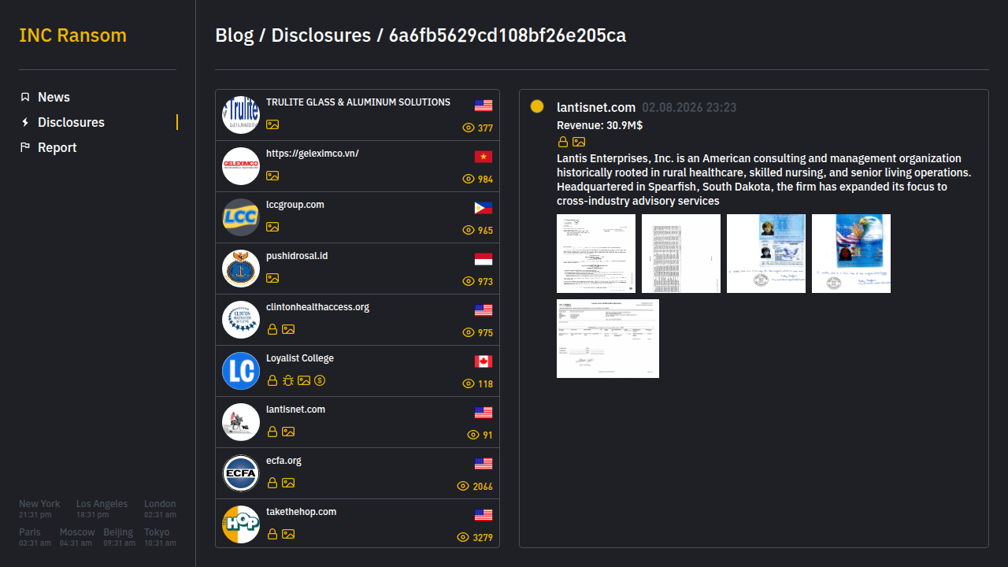Click the ECFA logo
Viewport: 1008px width, 567px height.
(x=241, y=473)
